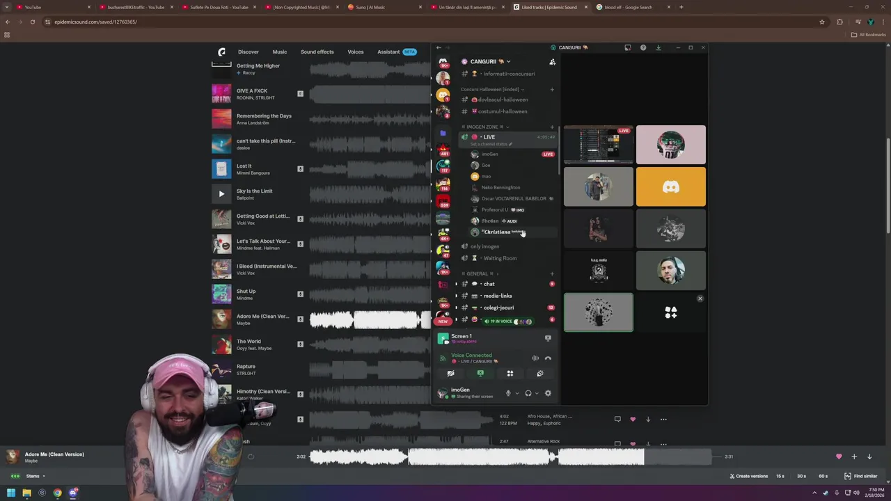
Task: Click Set a channel status link
Action: click(491, 144)
